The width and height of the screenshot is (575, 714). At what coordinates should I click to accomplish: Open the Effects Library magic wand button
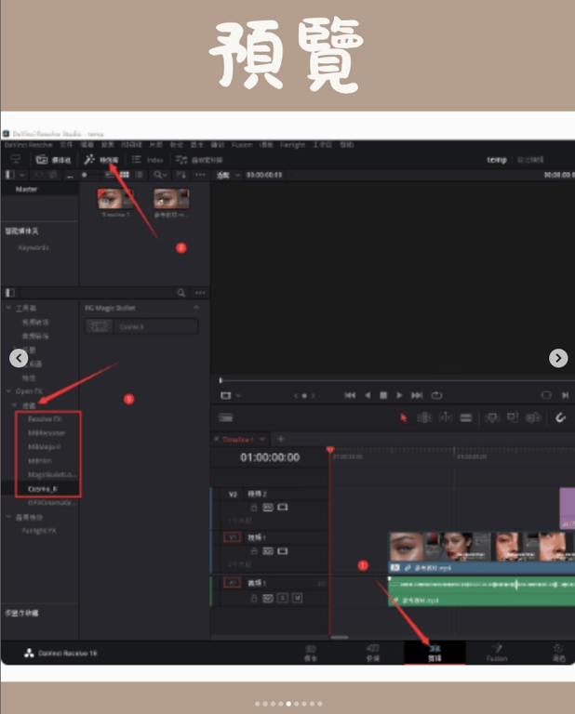(x=101, y=159)
